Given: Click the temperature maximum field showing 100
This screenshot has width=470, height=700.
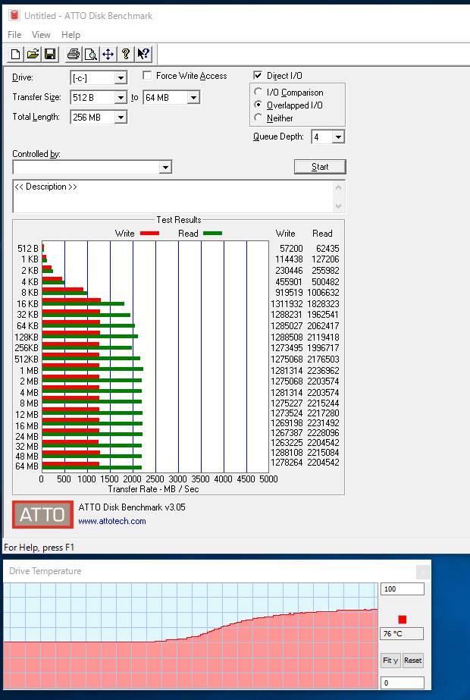Looking at the screenshot, I should click(x=403, y=589).
